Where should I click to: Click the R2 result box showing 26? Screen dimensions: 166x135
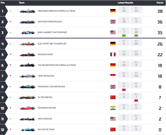(x=136, y=43)
